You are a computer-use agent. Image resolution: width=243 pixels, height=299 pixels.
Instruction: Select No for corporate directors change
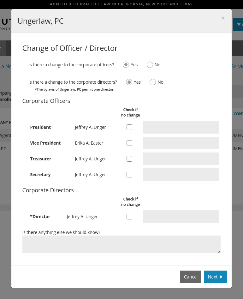(x=153, y=82)
